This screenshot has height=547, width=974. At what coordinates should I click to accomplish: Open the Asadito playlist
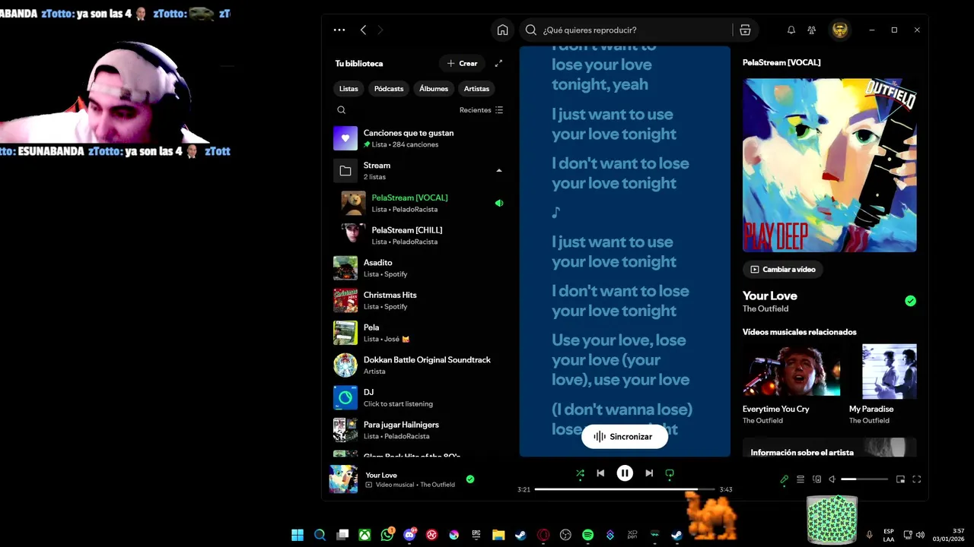(x=419, y=268)
